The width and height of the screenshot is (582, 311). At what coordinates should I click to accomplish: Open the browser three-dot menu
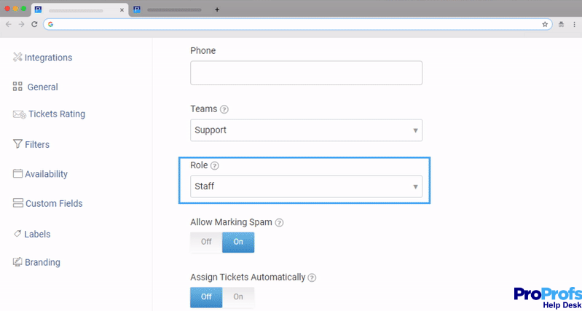click(x=574, y=24)
